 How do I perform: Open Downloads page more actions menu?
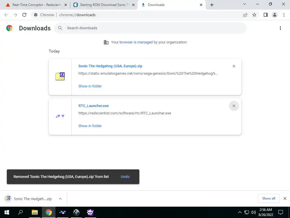280,28
